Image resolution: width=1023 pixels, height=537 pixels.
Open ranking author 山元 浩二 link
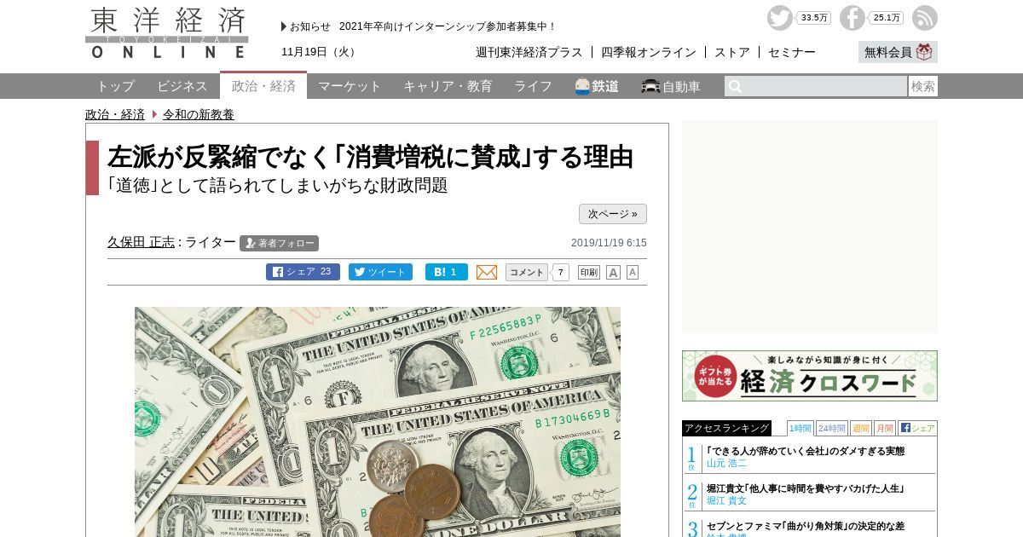[x=726, y=463]
